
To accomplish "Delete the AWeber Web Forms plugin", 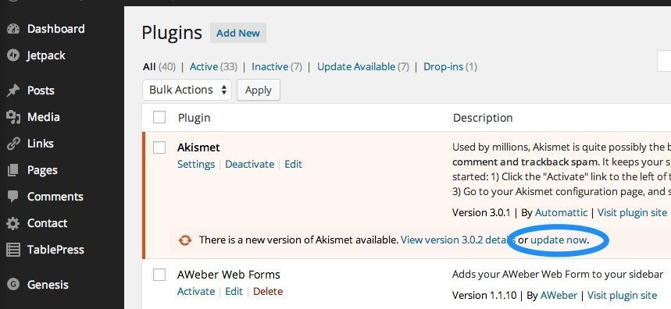I will point(268,292).
